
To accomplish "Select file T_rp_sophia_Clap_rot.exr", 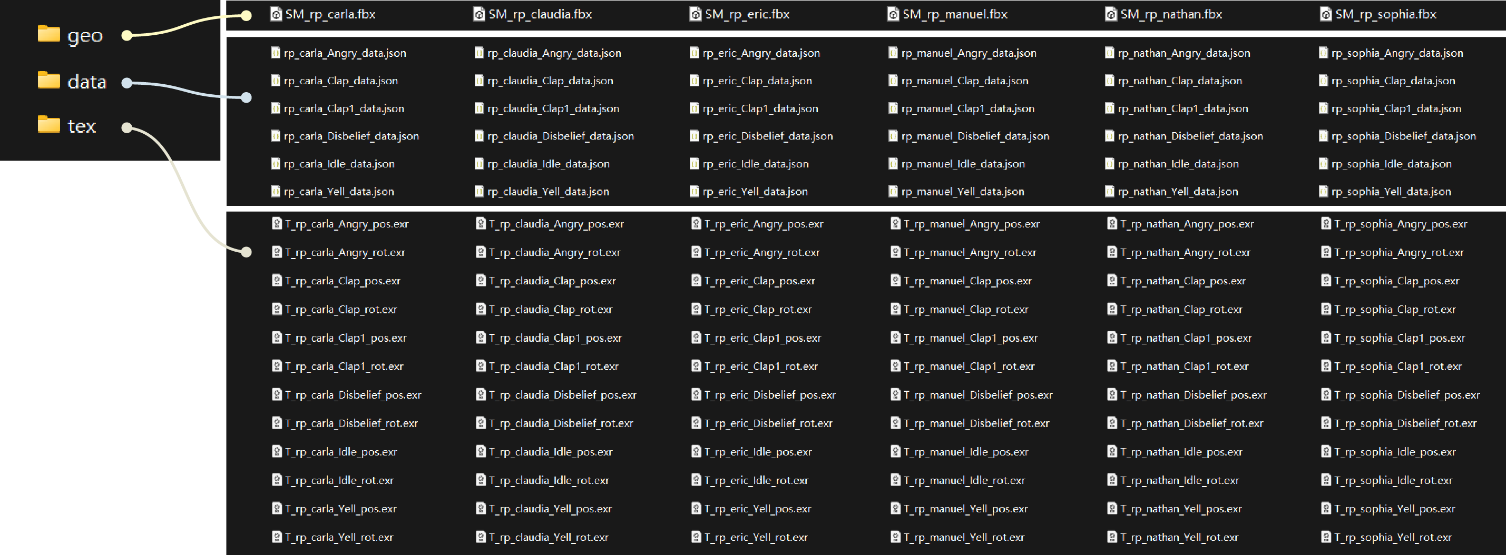I will (x=1395, y=310).
